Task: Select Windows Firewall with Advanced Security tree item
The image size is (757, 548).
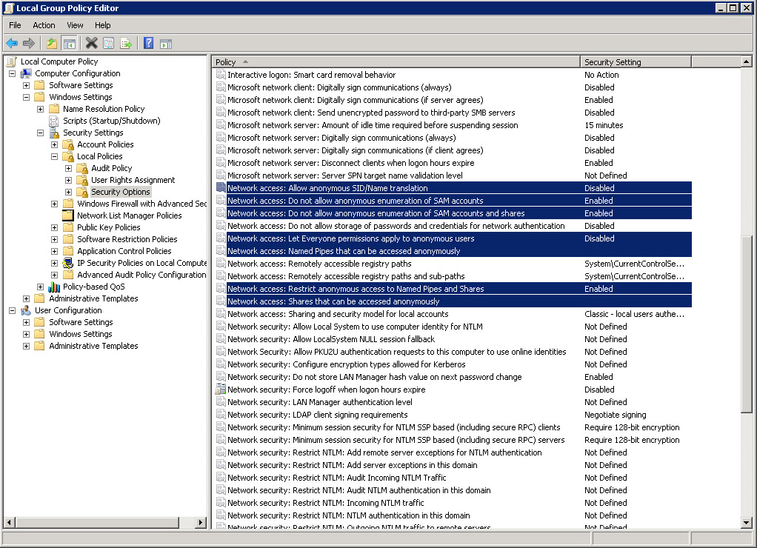Action: [x=141, y=204]
